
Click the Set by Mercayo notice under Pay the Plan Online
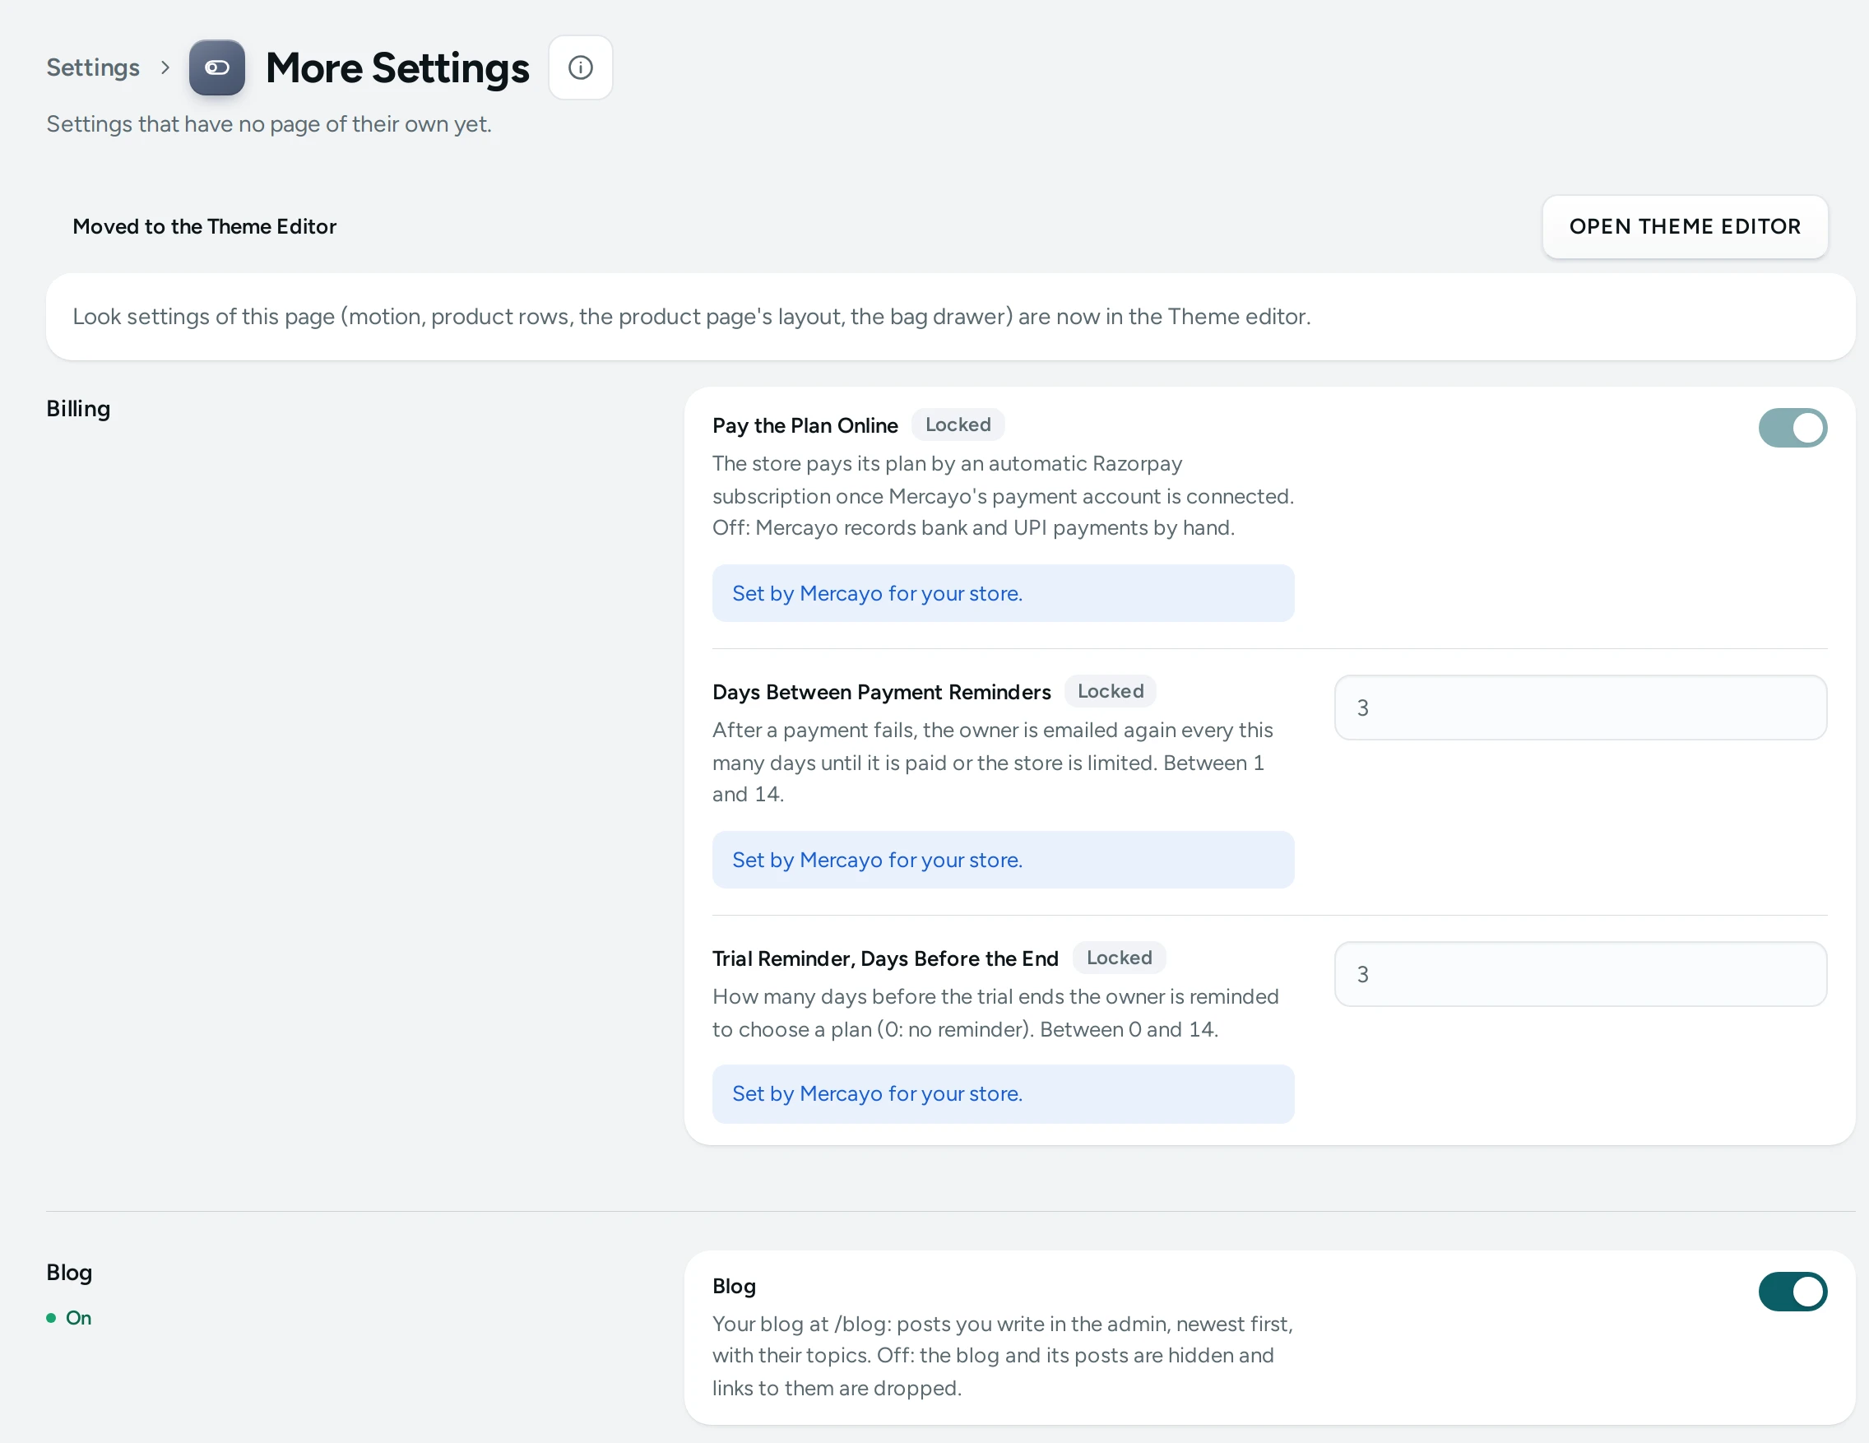[1003, 593]
